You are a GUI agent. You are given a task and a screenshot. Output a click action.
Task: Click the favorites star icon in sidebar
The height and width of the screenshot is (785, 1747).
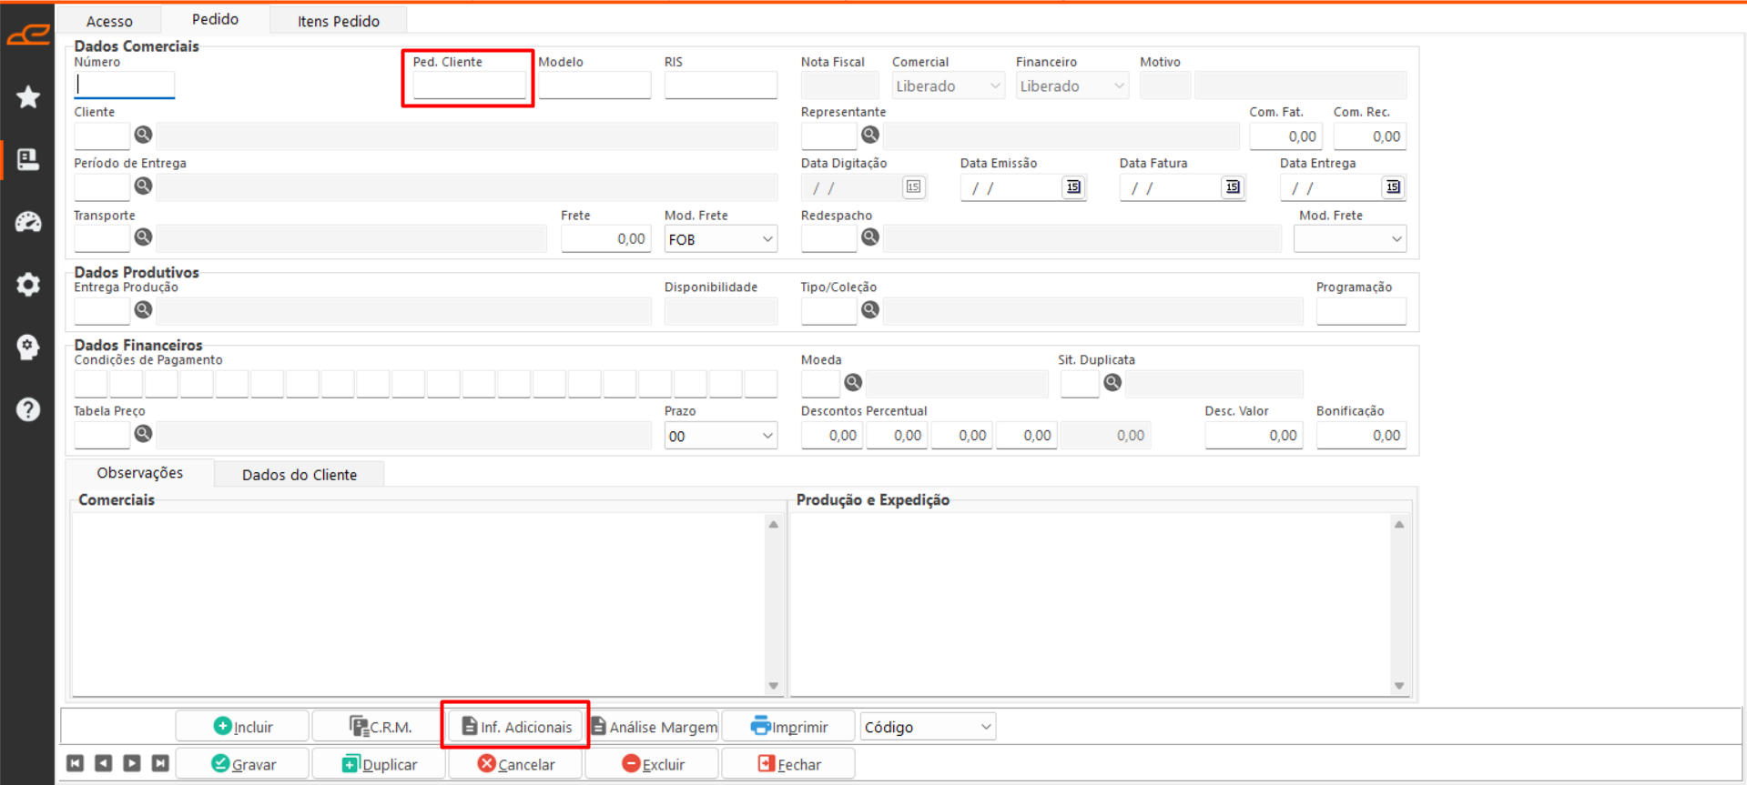[28, 97]
